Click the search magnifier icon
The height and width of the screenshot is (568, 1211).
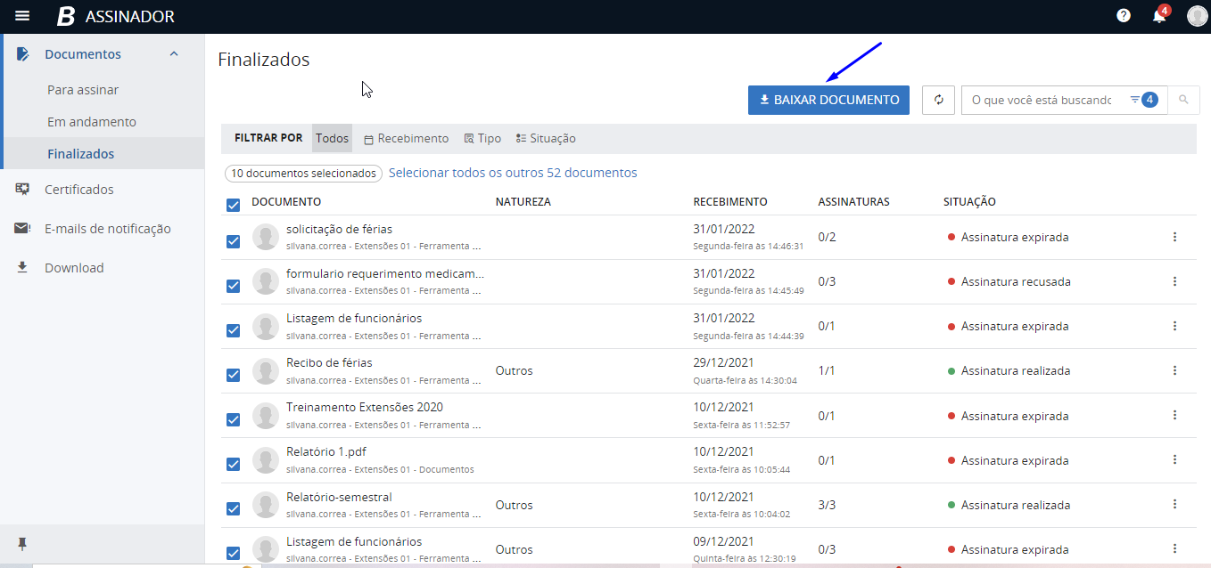coord(1183,100)
